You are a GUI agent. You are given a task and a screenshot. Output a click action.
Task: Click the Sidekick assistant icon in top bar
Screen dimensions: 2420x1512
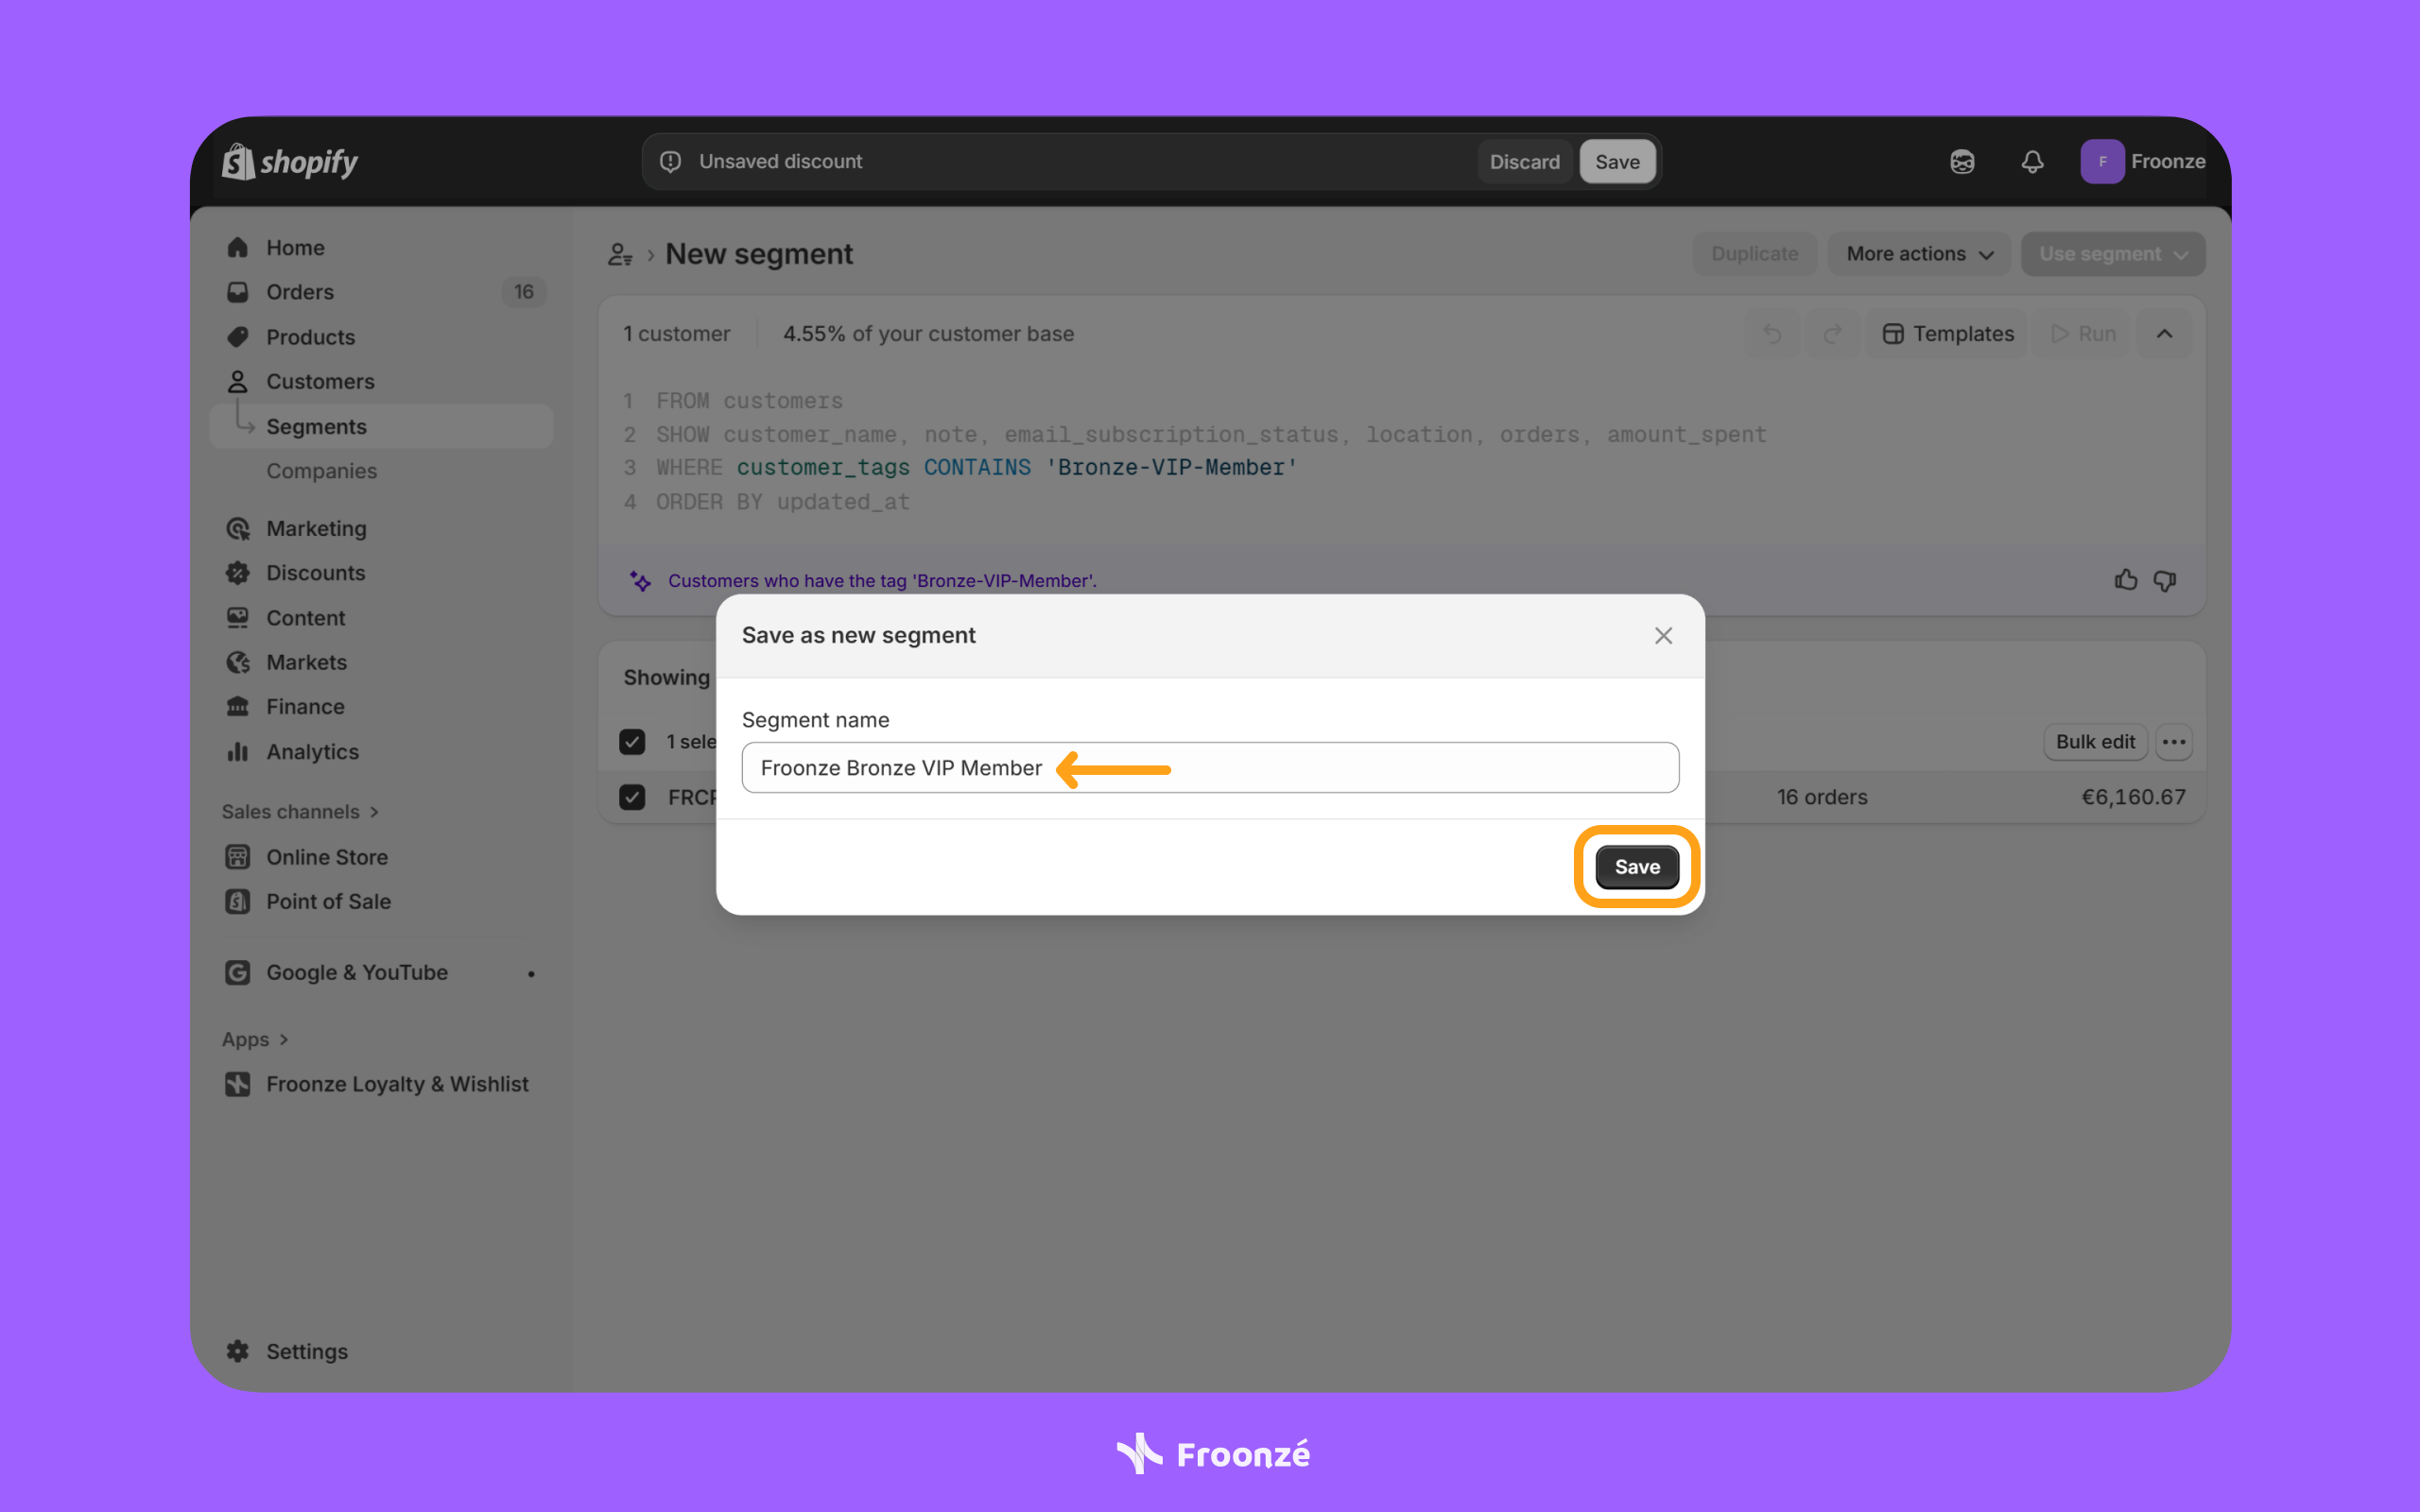(x=1962, y=161)
